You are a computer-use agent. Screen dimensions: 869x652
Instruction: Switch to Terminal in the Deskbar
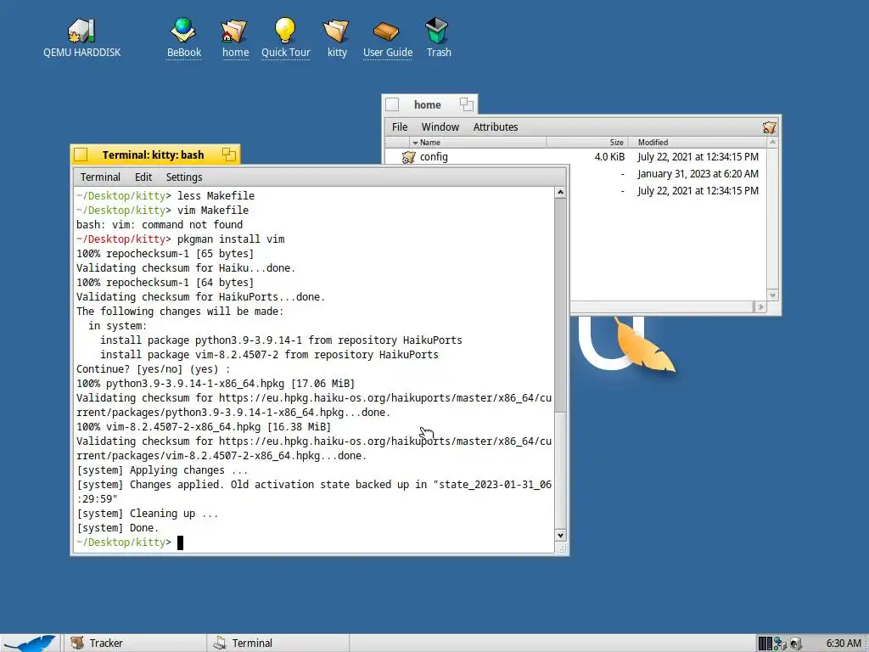click(x=278, y=644)
